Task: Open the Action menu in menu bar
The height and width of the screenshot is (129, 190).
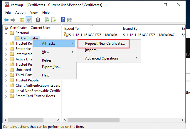Action: (20, 13)
